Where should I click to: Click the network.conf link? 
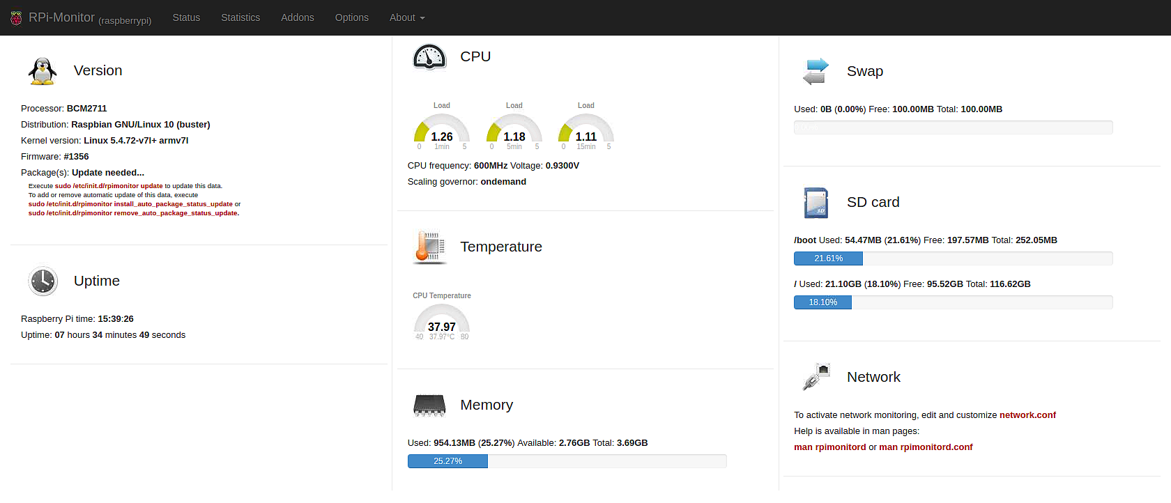pos(1027,415)
